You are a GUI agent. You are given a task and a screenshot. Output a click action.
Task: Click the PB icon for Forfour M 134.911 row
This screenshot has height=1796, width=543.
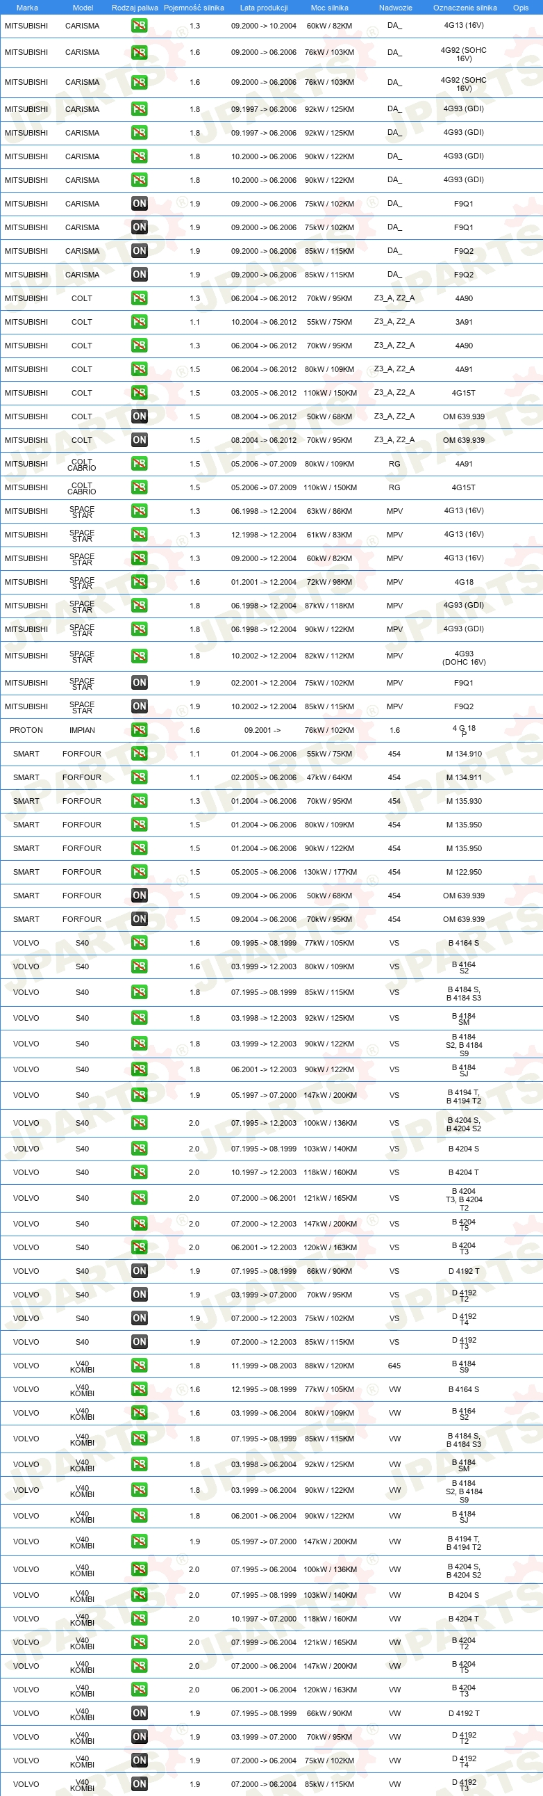[140, 777]
